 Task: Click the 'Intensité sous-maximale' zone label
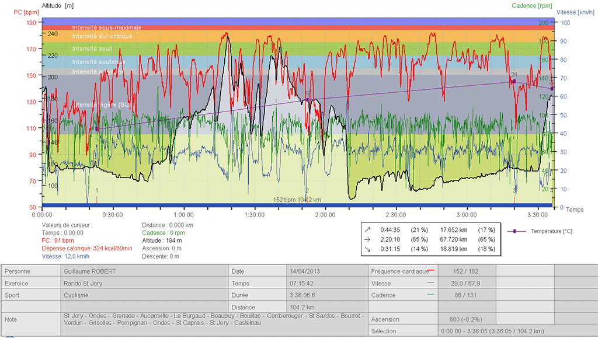[x=107, y=27]
